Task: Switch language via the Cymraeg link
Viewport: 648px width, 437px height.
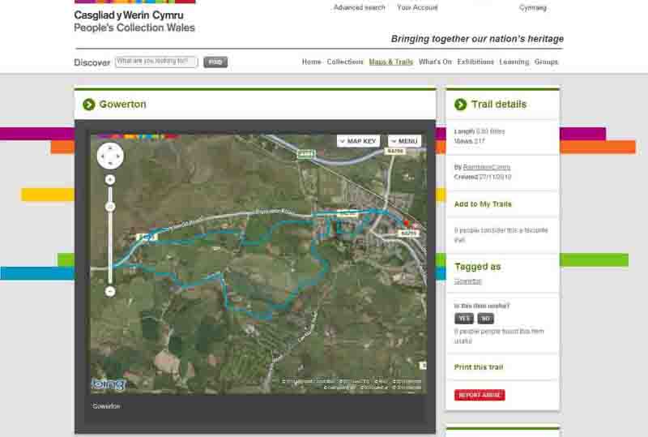Action: [533, 7]
